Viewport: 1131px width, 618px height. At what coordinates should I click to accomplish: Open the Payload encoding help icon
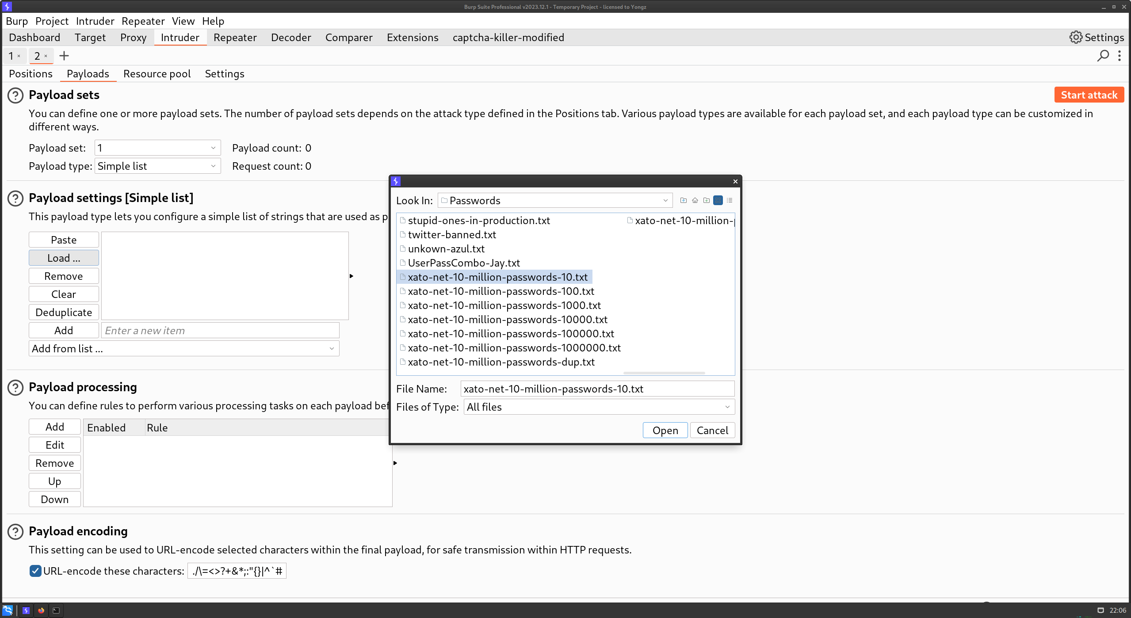(15, 532)
